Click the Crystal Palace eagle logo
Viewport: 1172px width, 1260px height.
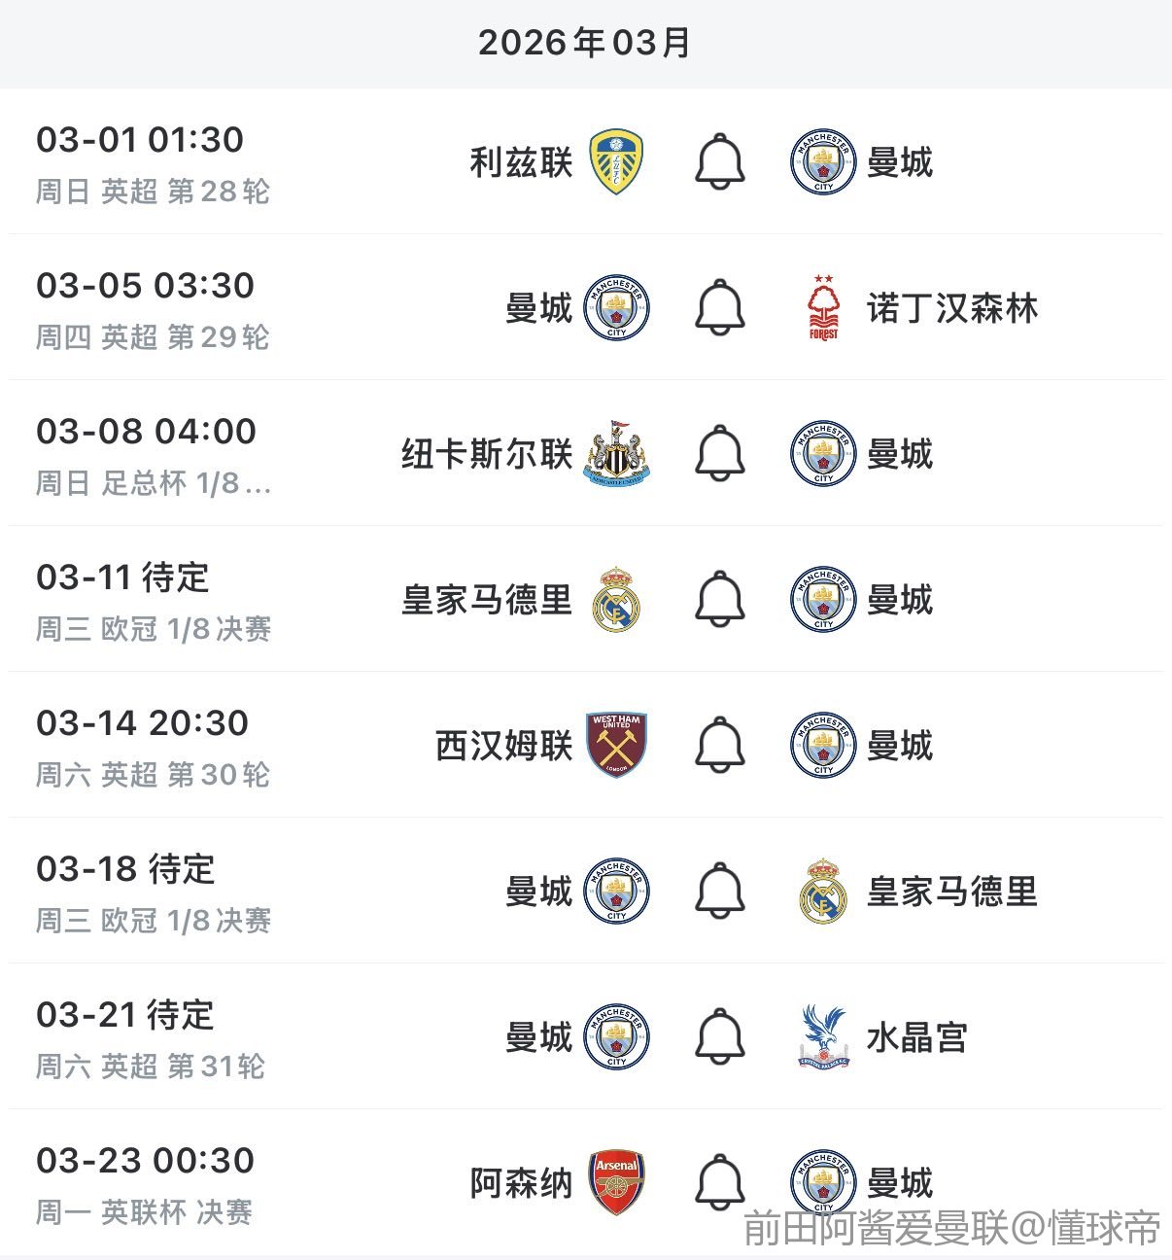click(x=823, y=1037)
